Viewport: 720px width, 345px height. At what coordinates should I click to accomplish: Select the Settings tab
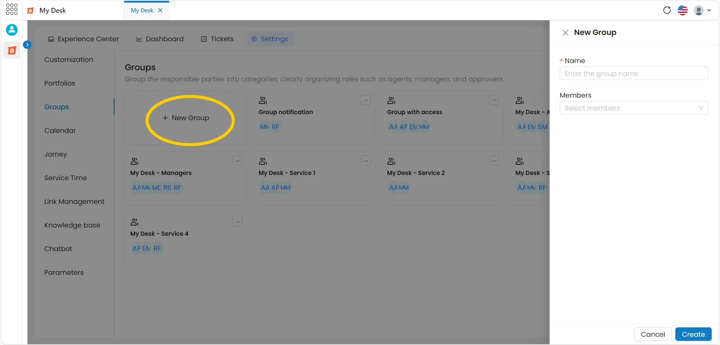(x=270, y=39)
